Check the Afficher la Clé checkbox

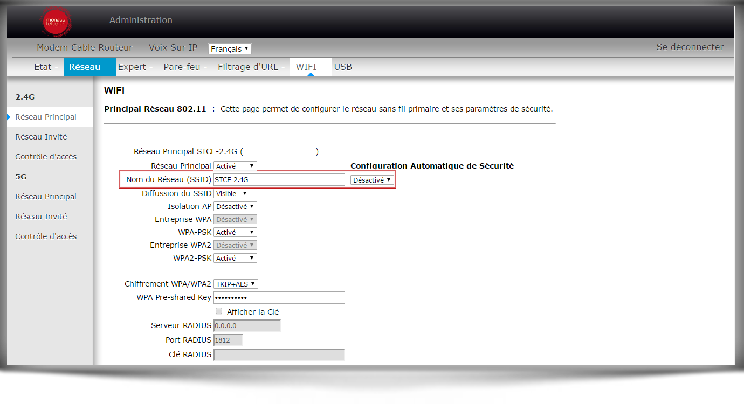tap(219, 311)
